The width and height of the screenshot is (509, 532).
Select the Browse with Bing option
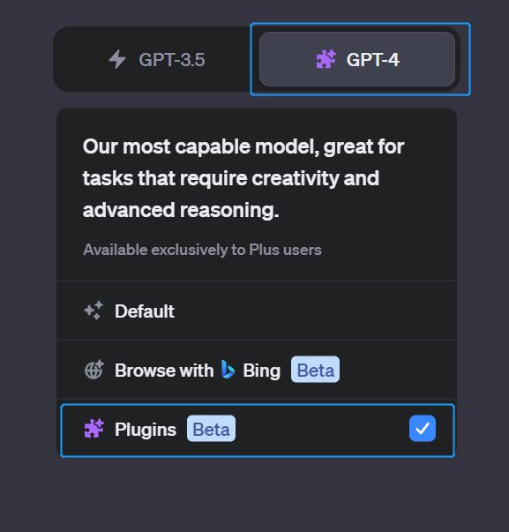click(257, 370)
